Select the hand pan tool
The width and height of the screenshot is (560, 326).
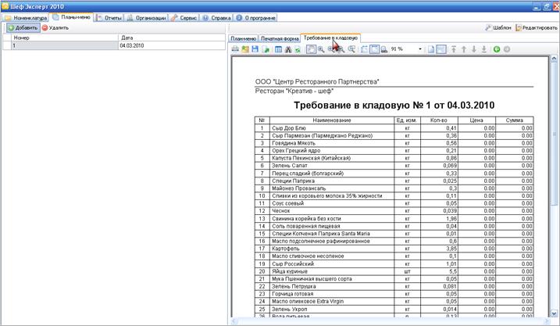click(x=311, y=49)
